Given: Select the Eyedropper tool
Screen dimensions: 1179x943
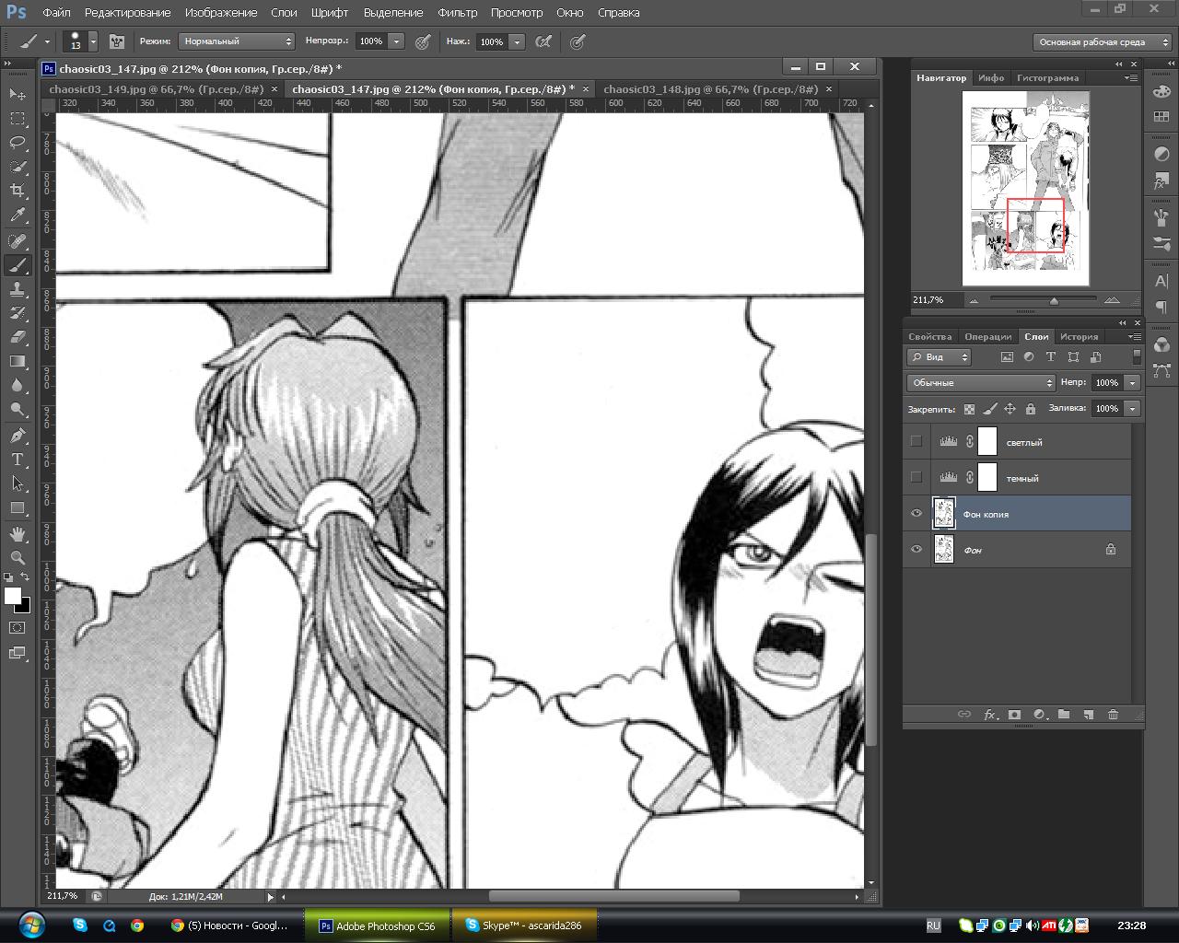Looking at the screenshot, I should pyautogui.click(x=18, y=215).
